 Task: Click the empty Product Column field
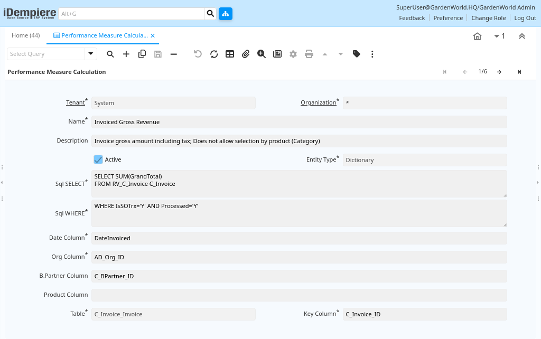[299, 295]
